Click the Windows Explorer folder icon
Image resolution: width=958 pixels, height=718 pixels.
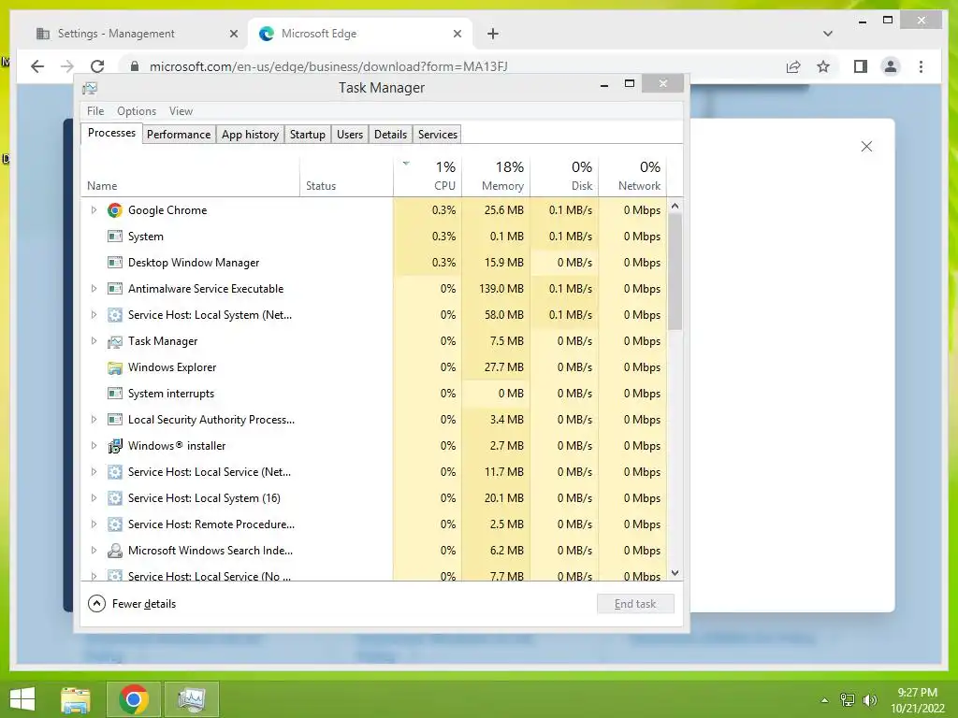click(114, 367)
